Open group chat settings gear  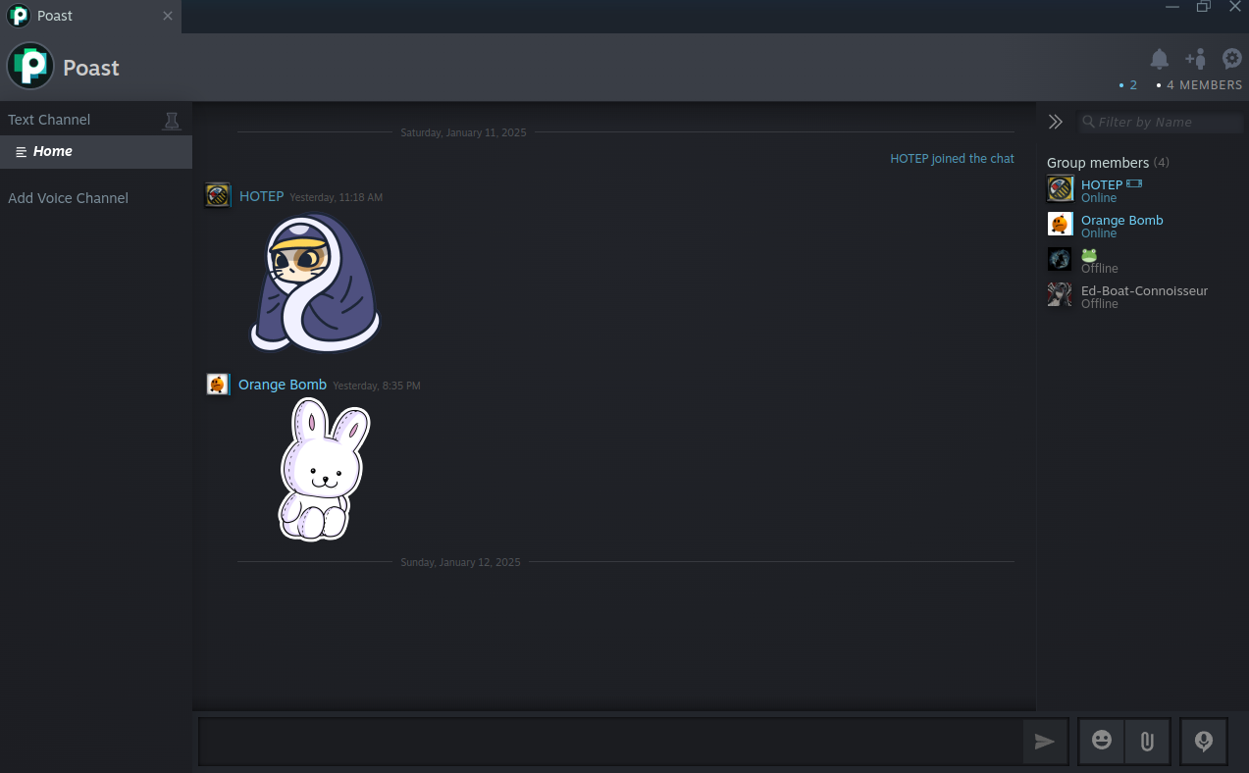coord(1231,59)
